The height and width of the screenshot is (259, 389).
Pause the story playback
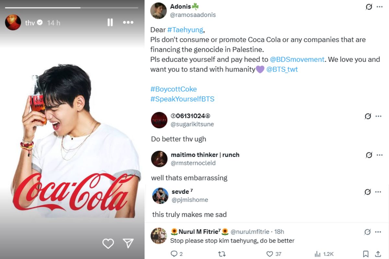tap(110, 22)
